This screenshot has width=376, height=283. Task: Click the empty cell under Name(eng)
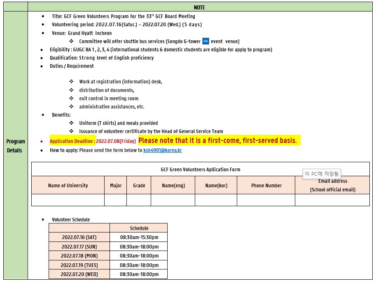(173, 200)
